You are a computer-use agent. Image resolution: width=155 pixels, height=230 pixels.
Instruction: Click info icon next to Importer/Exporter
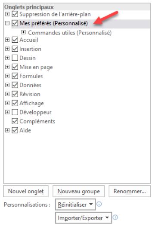click(x=115, y=217)
